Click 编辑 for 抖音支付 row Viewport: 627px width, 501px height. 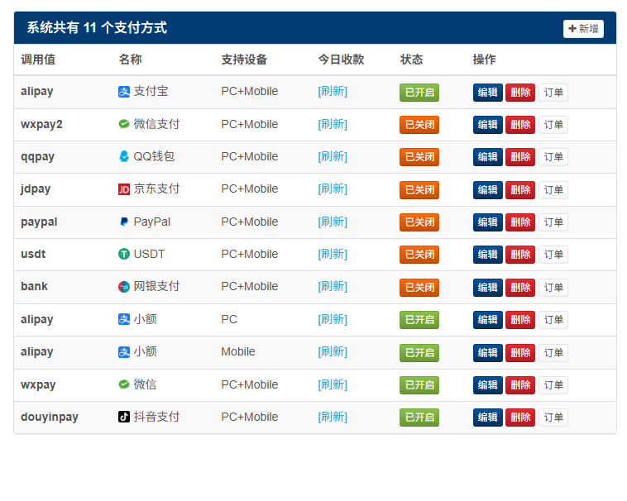488,417
